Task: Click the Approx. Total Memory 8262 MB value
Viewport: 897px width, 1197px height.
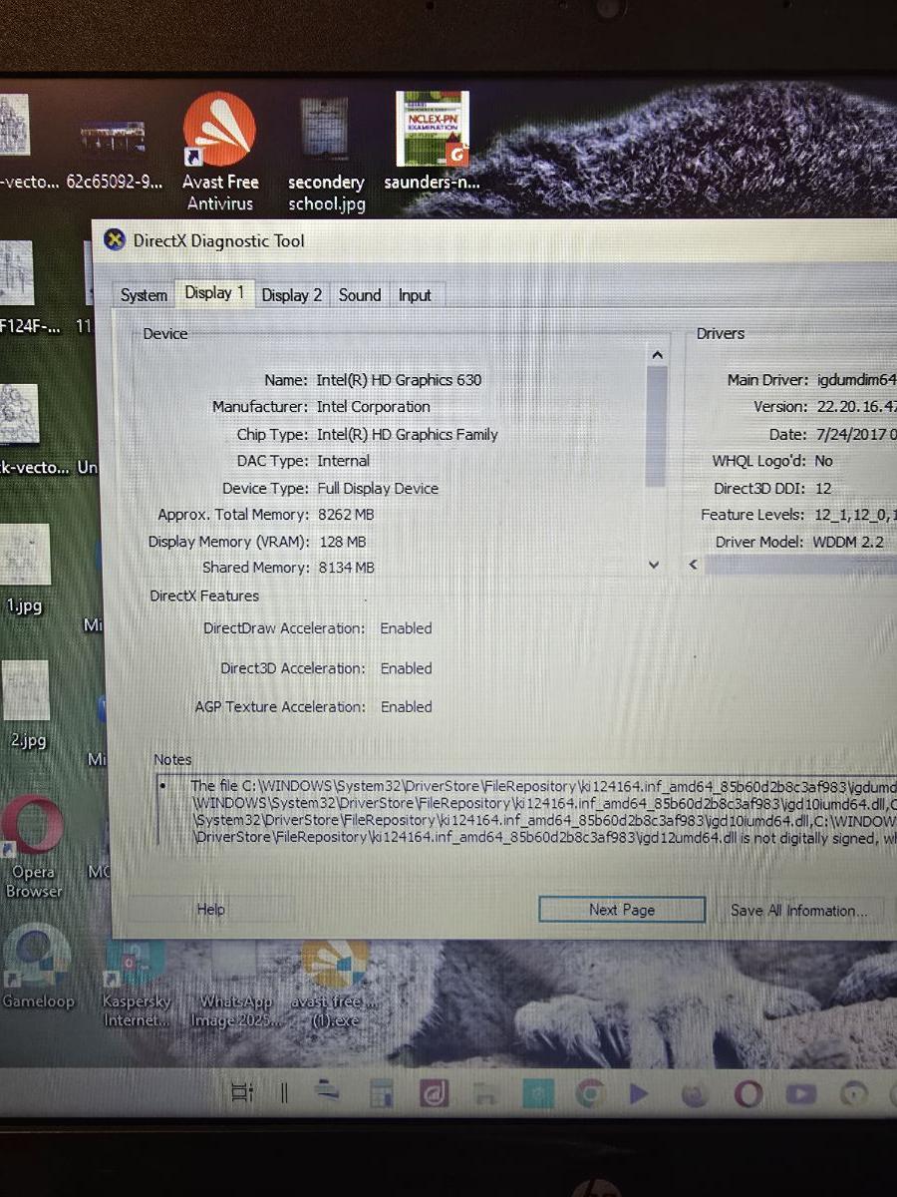Action: (x=346, y=515)
